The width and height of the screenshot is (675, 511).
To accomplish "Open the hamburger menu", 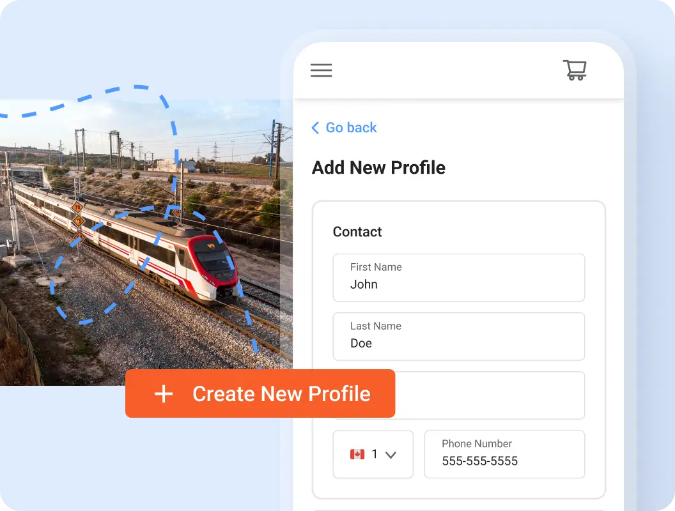I will point(321,70).
